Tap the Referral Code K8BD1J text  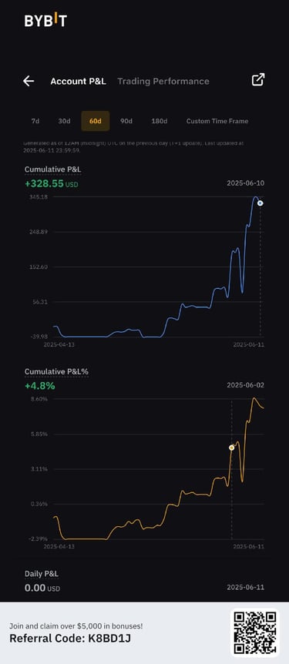[54, 638]
